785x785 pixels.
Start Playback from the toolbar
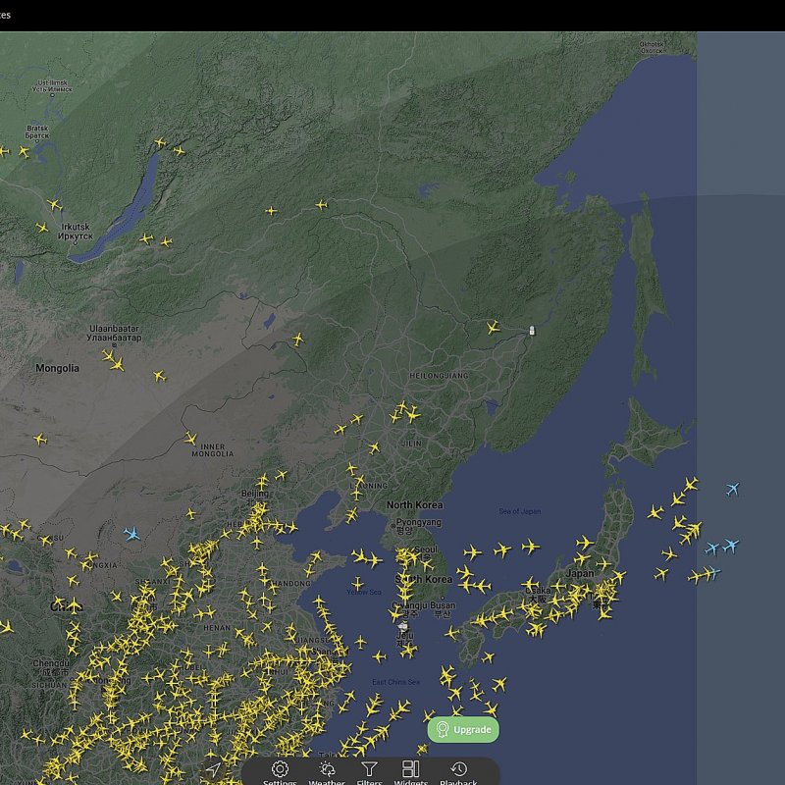(x=458, y=770)
